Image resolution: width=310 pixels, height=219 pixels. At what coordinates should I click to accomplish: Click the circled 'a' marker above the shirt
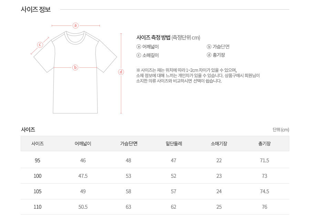pos(75,25)
